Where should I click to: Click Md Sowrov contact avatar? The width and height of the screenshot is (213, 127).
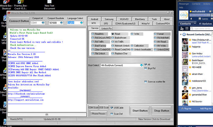tap(185, 103)
